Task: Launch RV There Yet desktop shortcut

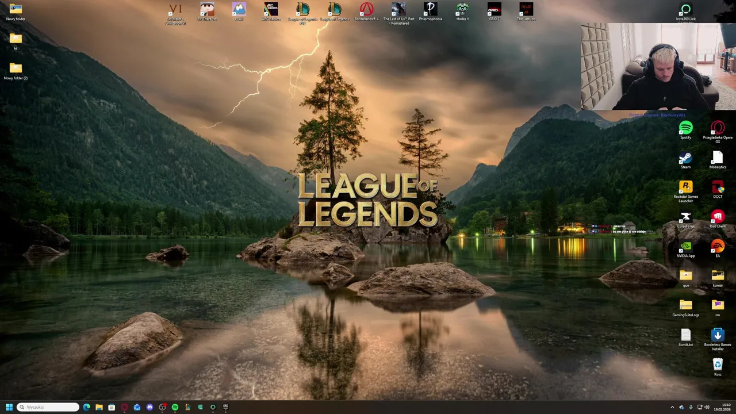Action: 207,13
